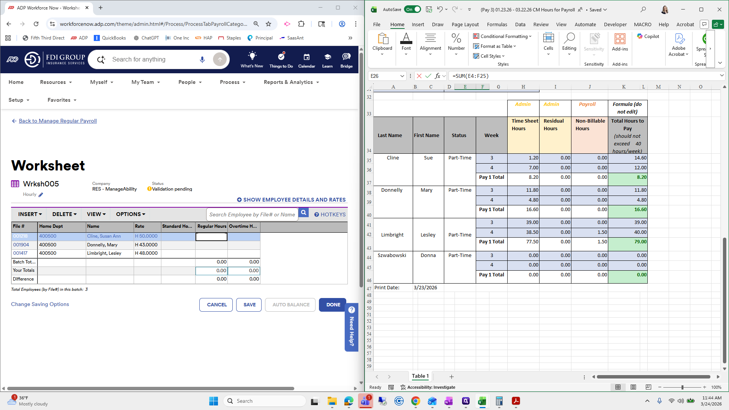Open Copilot in Excel ribbon

[648, 36]
